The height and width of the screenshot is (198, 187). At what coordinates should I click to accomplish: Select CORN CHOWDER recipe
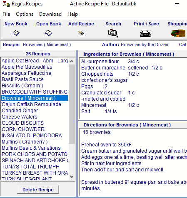pyautogui.click(x=35, y=129)
